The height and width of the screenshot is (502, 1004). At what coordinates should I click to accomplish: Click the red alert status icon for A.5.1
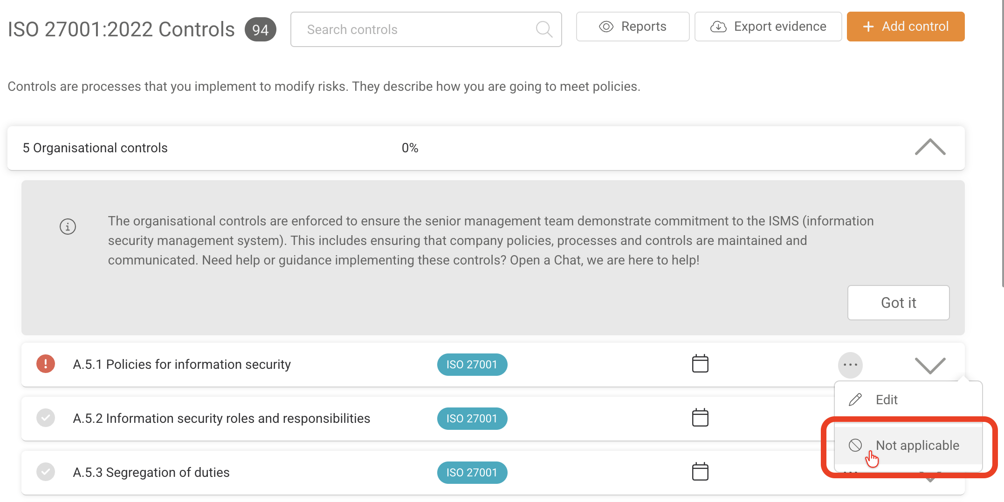[x=46, y=364]
